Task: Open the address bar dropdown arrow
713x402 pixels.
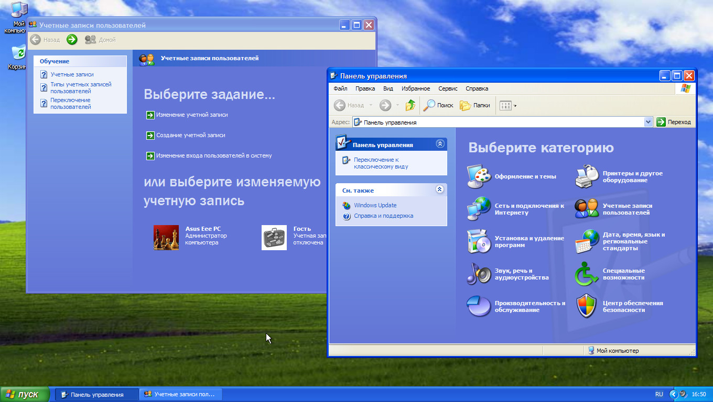Action: pos(648,122)
